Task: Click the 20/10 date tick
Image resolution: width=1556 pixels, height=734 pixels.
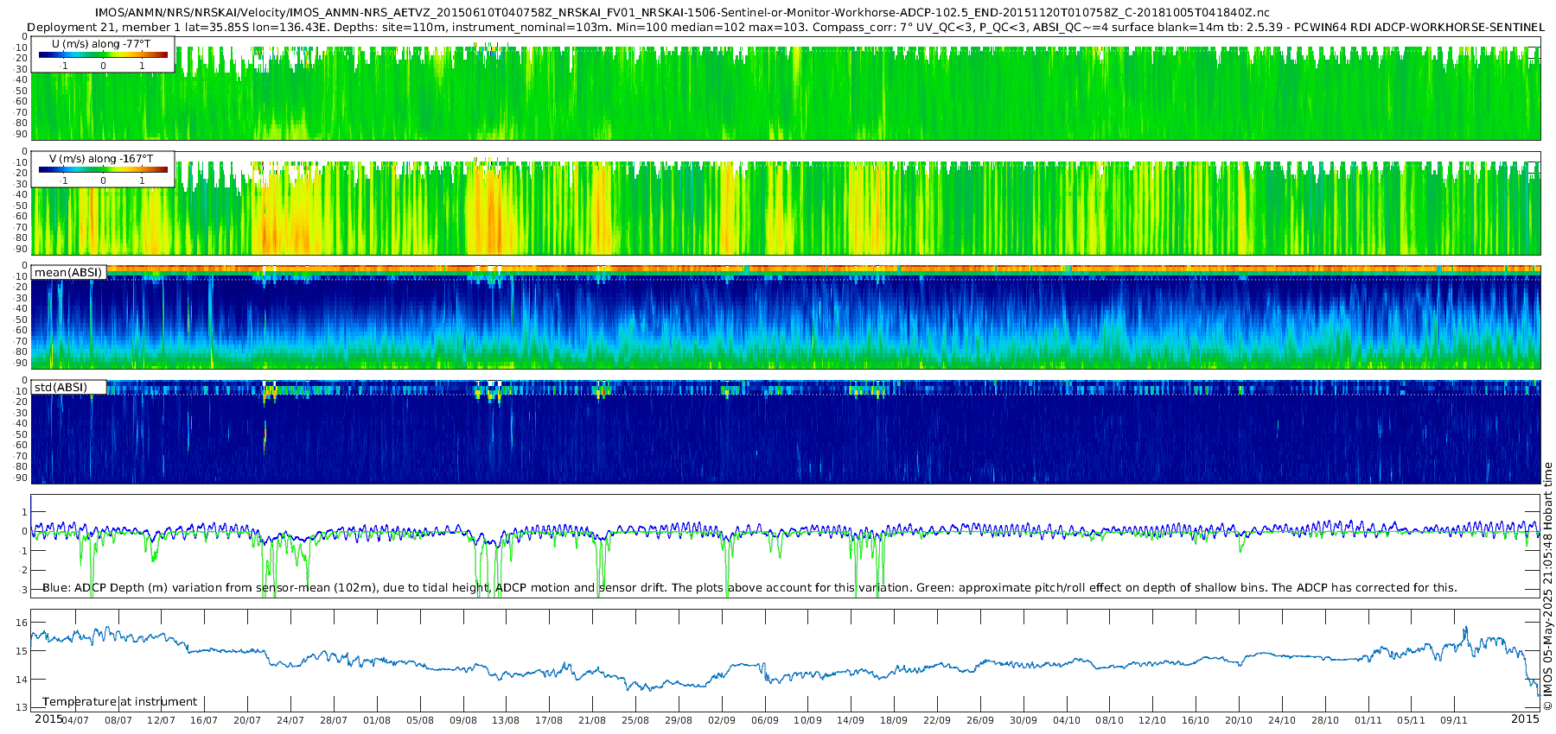Action: (1239, 720)
